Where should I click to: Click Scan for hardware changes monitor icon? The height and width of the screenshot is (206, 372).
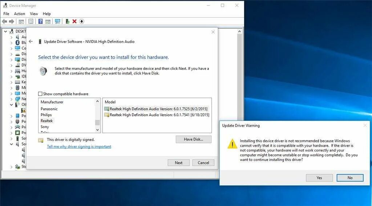point(57,21)
